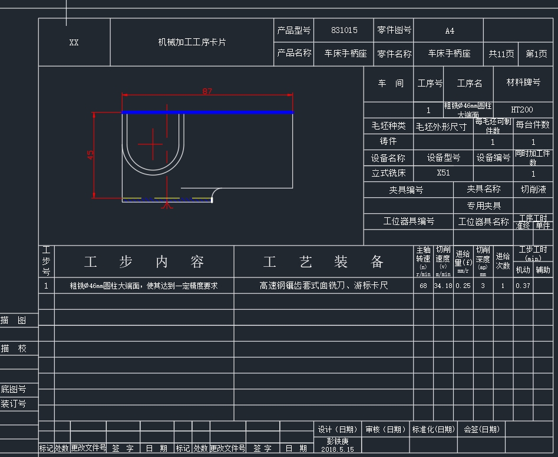This screenshot has height=457, width=558.
Task: Click the title text 机械加工工序卡片
Action: tap(192, 42)
